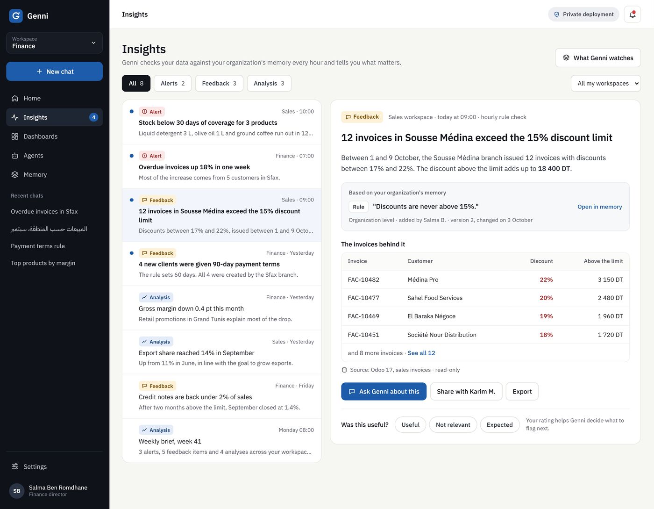Screen dimensions: 654x509
Task: Open Credit notes back under 2% feedback
Action: tap(222, 397)
